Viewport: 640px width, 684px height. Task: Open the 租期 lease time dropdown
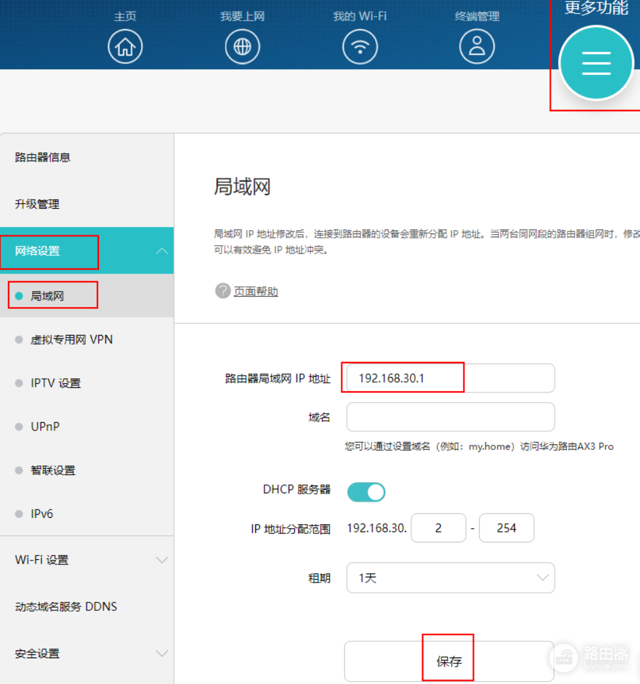tap(451, 577)
